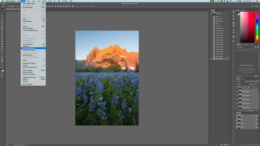
Task: Open Photoshop search icon in options bar
Action: pos(253,6)
